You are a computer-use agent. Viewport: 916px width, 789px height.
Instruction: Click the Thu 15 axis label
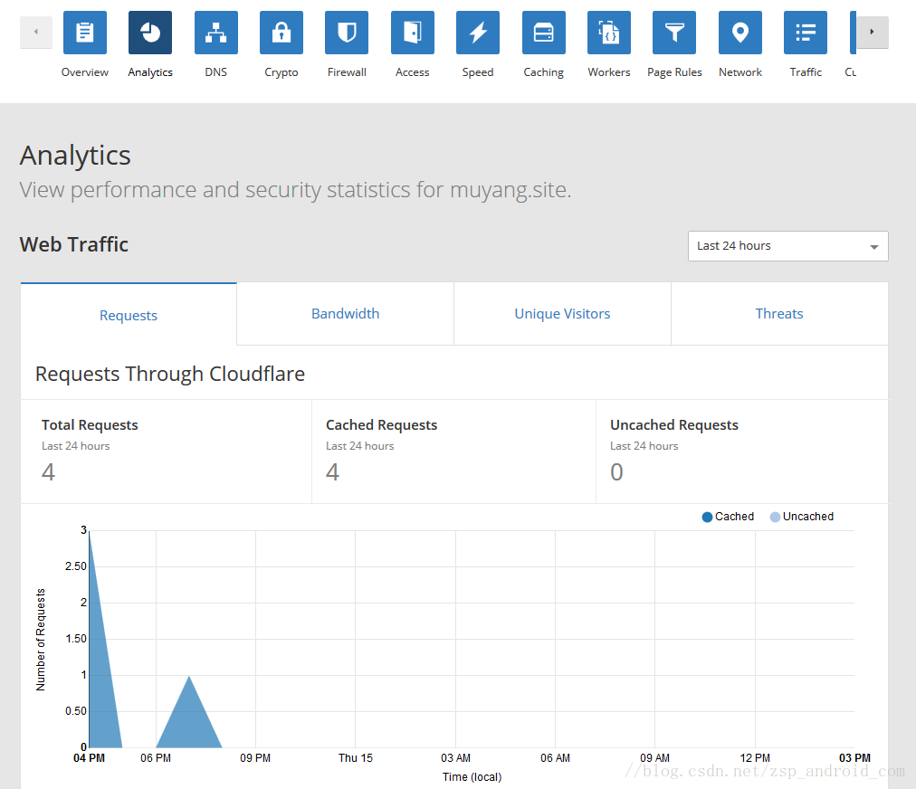click(355, 757)
